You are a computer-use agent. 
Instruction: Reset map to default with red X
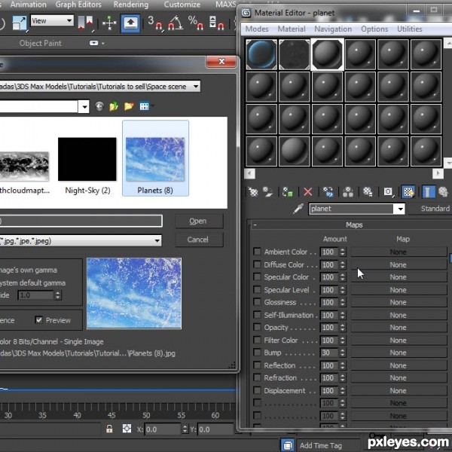coord(308,191)
